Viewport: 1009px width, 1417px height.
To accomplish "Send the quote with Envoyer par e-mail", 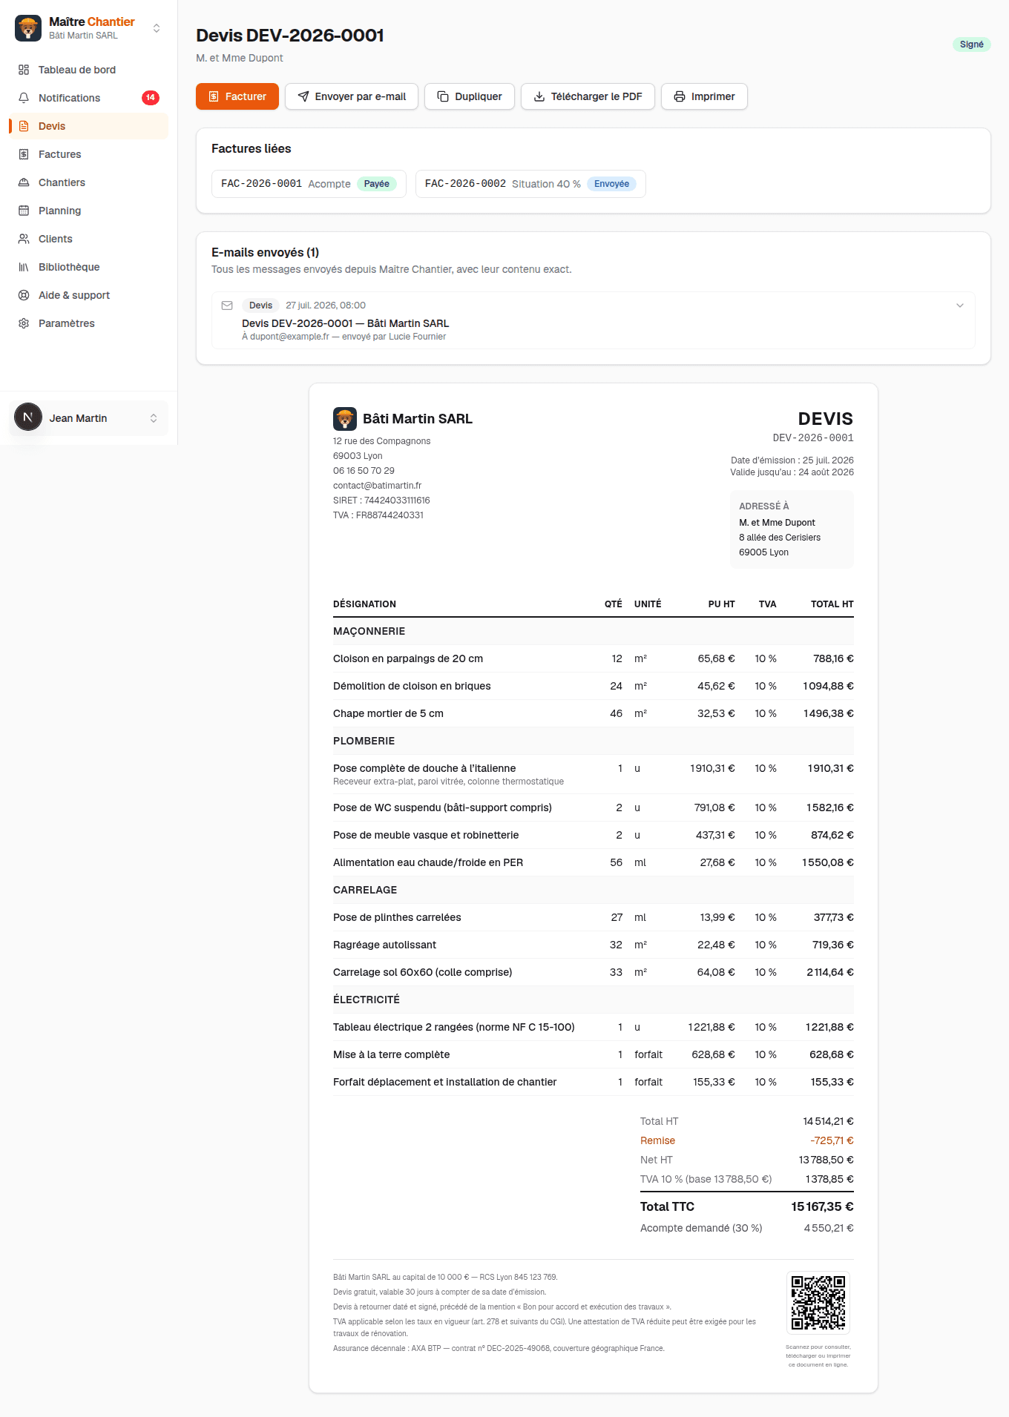I will pyautogui.click(x=352, y=96).
